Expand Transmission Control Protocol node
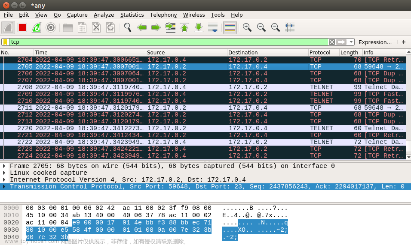The image size is (411, 245). click(x=4, y=186)
